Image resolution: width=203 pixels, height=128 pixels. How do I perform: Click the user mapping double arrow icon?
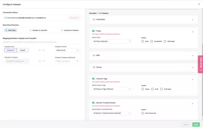point(42,50)
